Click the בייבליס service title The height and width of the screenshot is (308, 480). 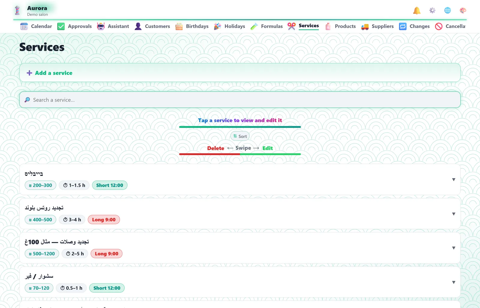34,174
